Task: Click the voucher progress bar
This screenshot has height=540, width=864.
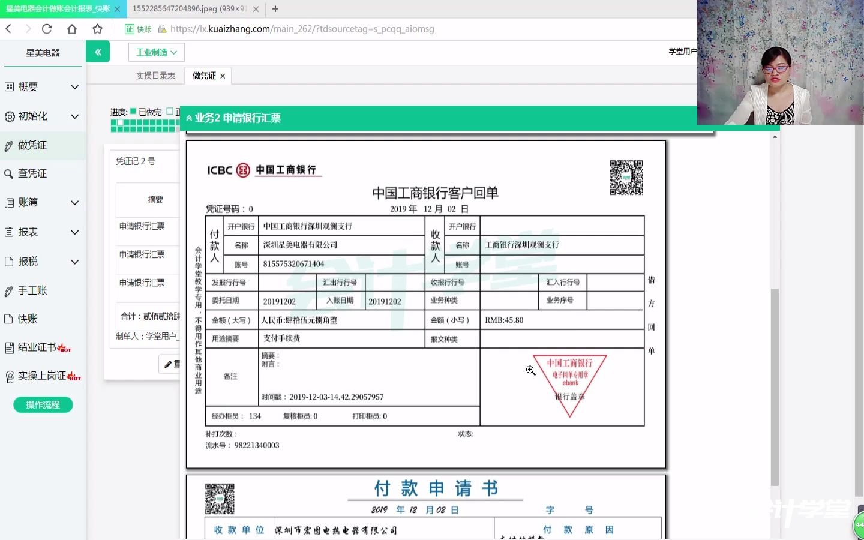Action: click(x=145, y=125)
